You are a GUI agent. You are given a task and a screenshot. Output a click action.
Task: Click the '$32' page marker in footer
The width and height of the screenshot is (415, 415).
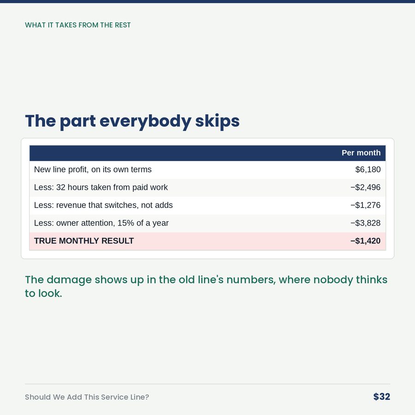click(381, 397)
